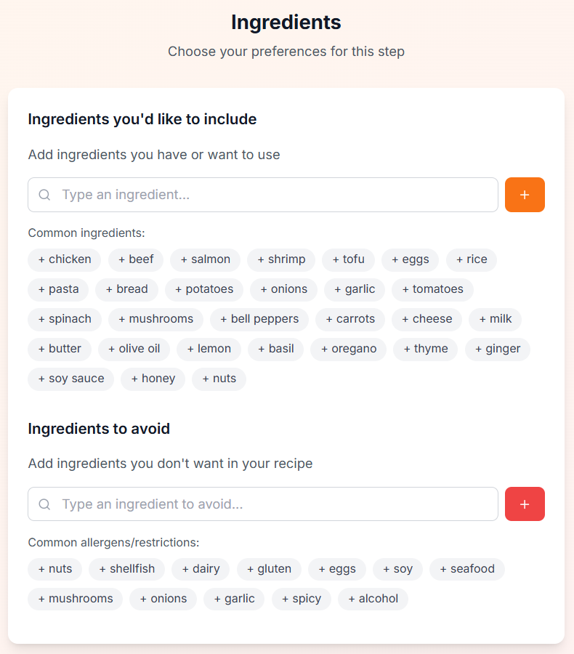574x654 pixels.
Task: Add chicken from common ingredients
Action: pyautogui.click(x=65, y=259)
